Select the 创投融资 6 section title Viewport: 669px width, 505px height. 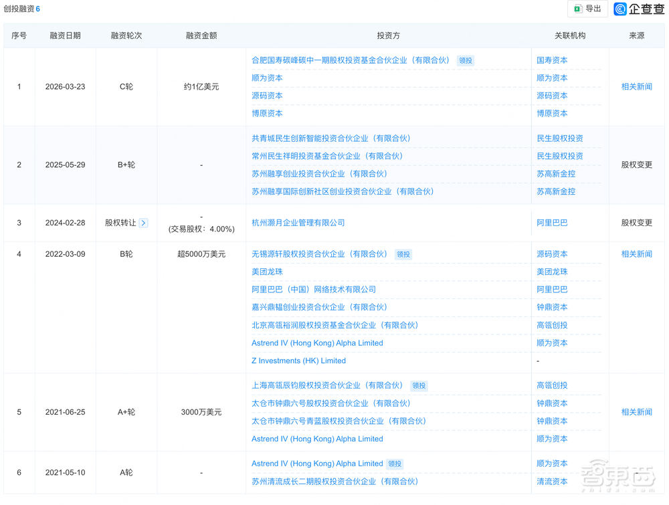pos(22,9)
